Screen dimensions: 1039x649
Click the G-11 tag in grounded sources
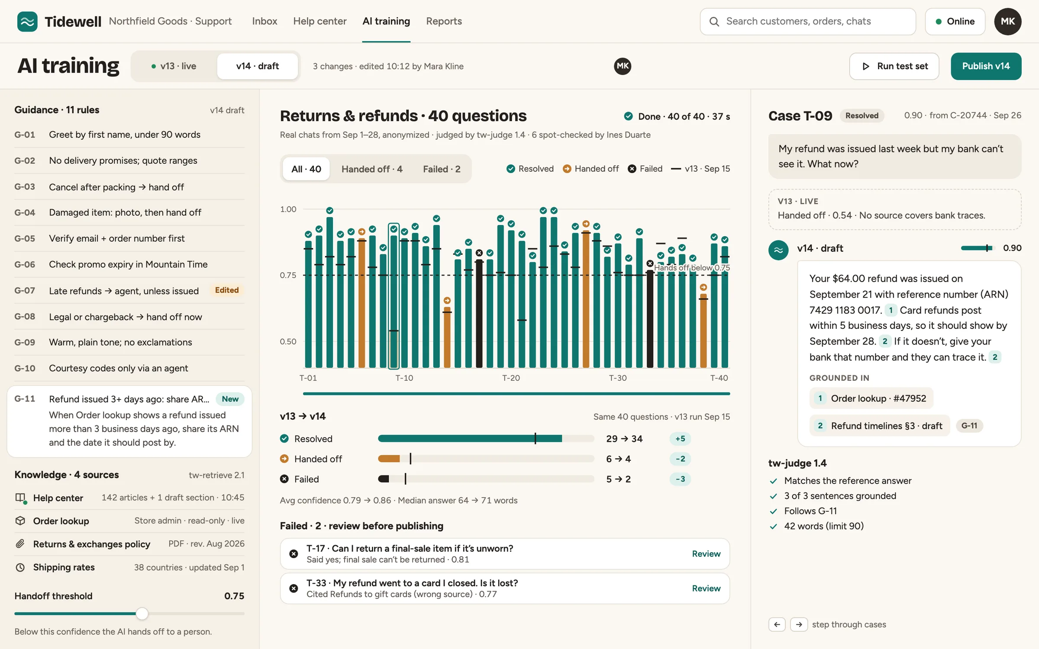[969, 426]
